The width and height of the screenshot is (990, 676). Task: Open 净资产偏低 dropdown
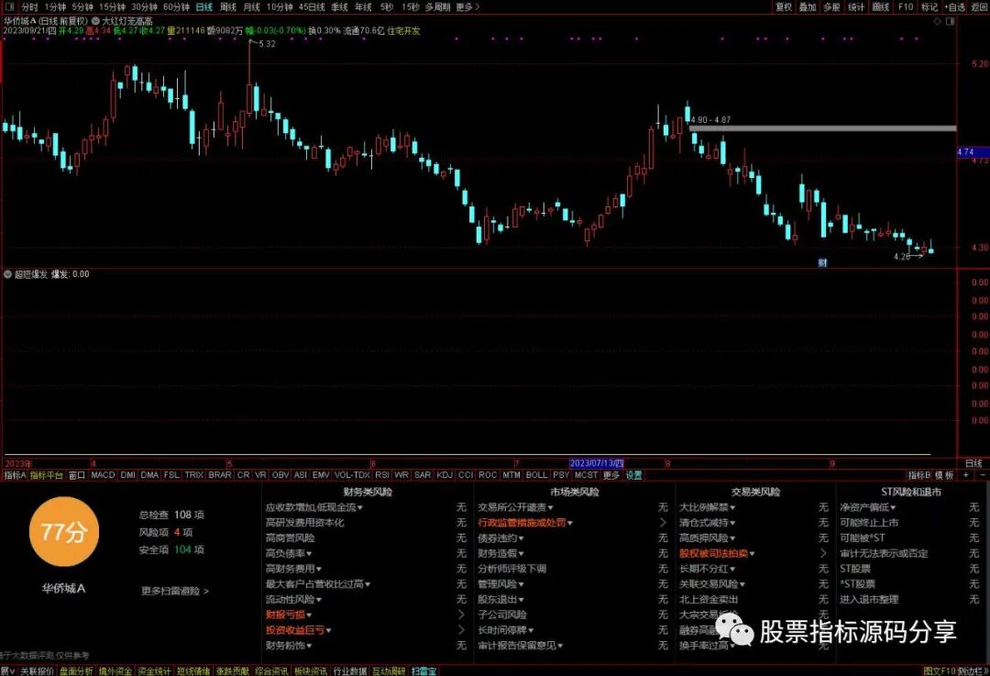point(867,507)
